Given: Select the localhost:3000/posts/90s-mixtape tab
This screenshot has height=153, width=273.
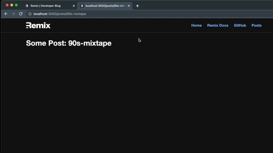Looking at the screenshot, I should coord(105,6).
